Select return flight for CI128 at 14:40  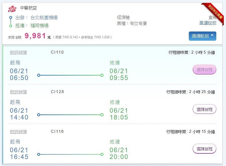[204, 109]
